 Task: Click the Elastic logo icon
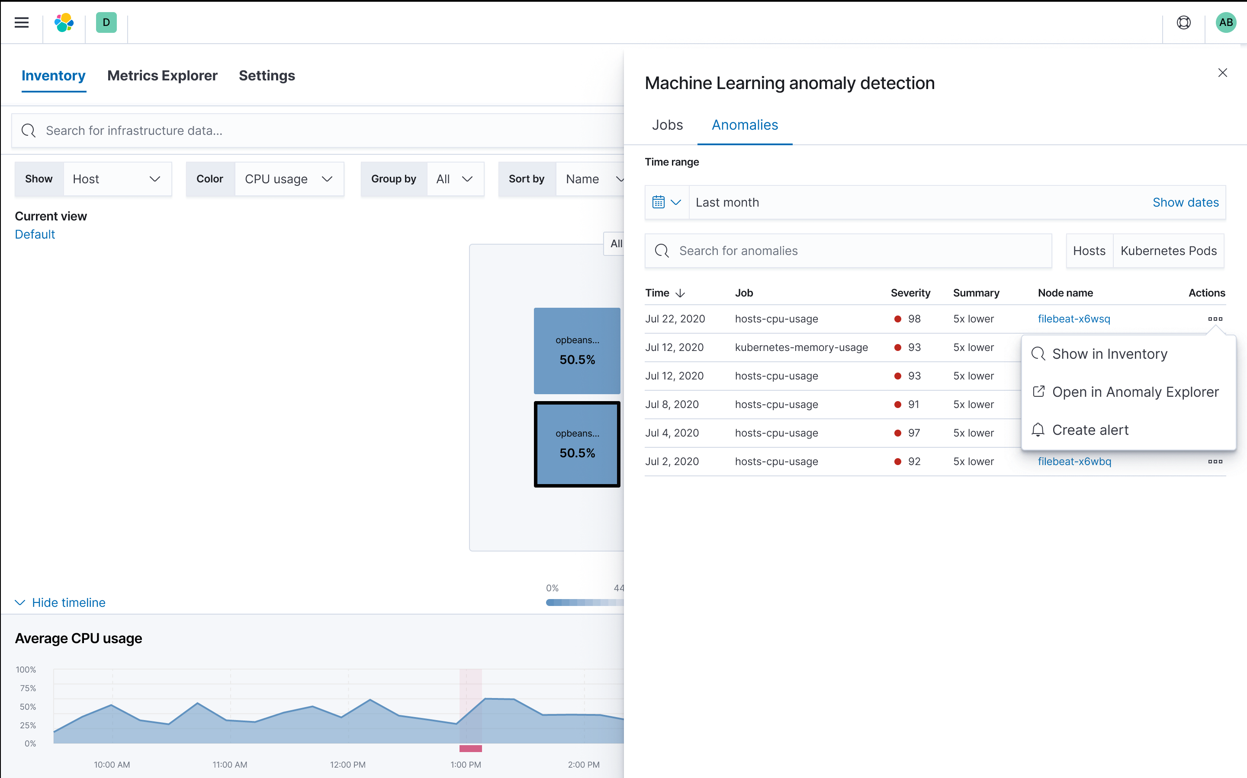[x=64, y=22]
